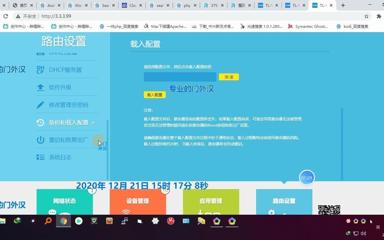384x240 pixels.
Task: Select the 软件升级 upload icon
Action: coord(41,87)
